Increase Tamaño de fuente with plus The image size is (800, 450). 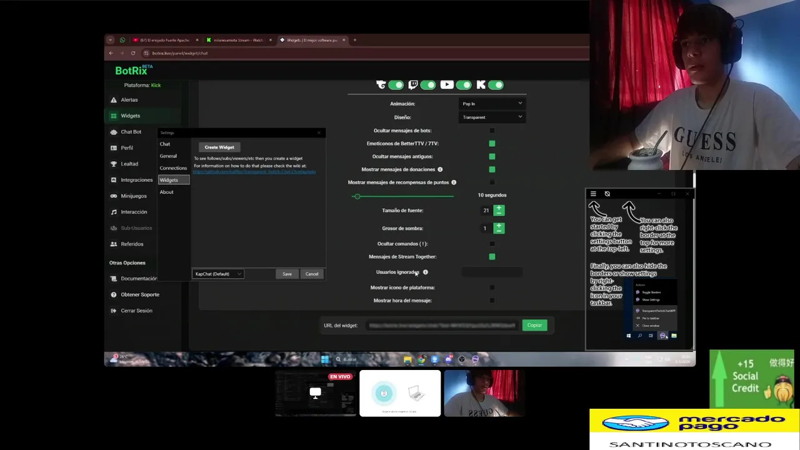coord(499,207)
